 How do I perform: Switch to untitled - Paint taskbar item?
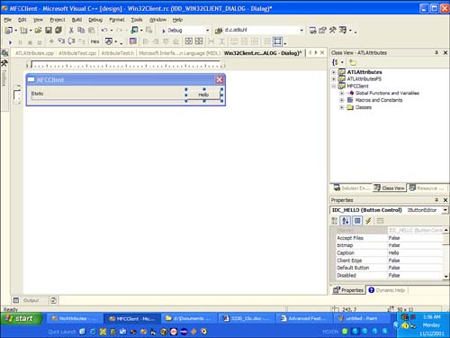coord(362,318)
